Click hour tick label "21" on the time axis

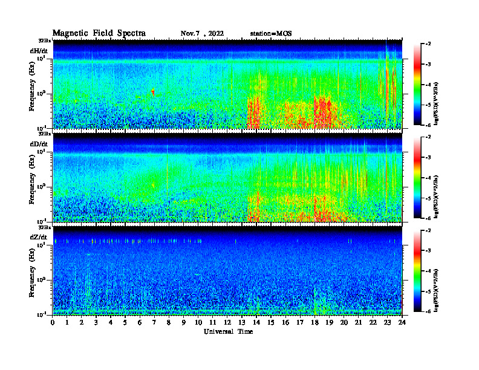(x=358, y=322)
